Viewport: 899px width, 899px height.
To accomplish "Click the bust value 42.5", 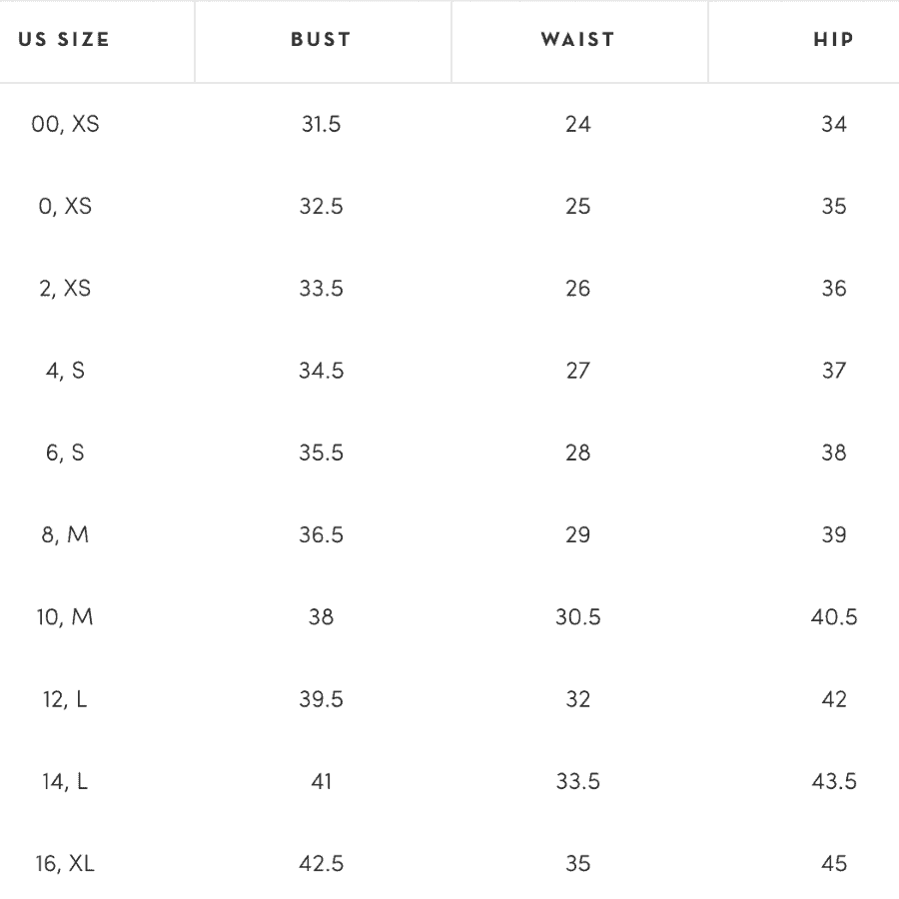I will pos(321,863).
